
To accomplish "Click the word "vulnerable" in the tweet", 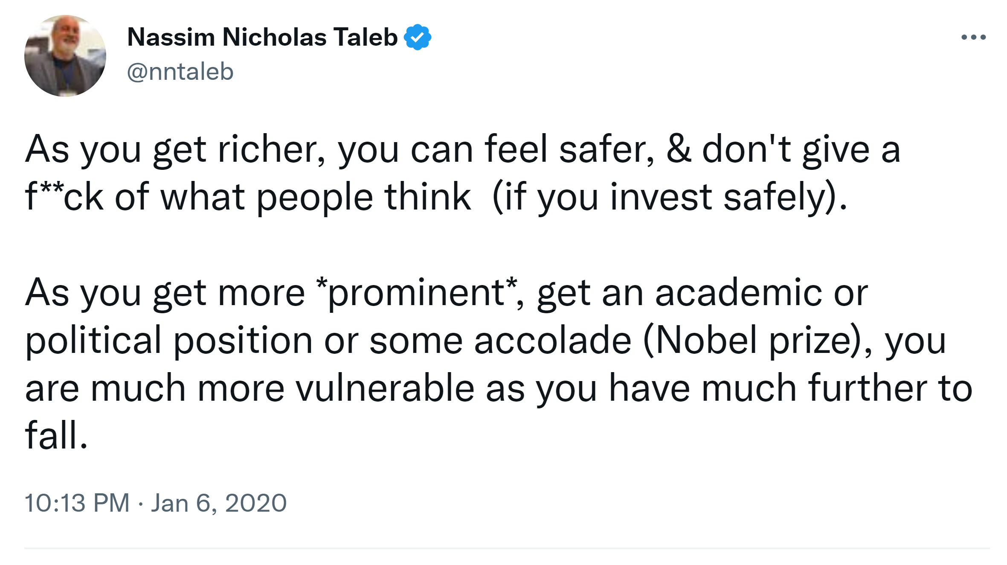I will point(385,388).
